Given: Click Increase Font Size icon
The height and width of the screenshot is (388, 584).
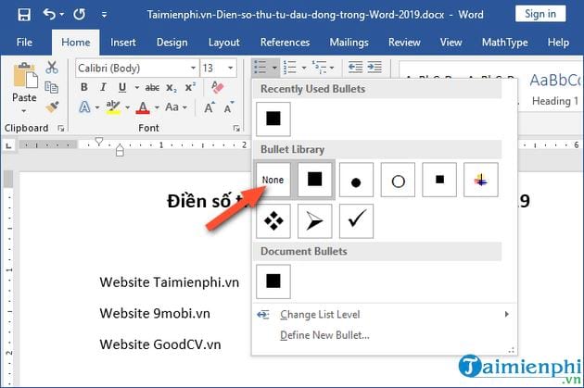Looking at the screenshot, I should tap(209, 107).
